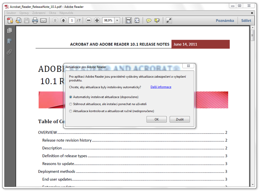Click End user updates entry
Viewport: 260px width, 192px height.
(x=135, y=179)
